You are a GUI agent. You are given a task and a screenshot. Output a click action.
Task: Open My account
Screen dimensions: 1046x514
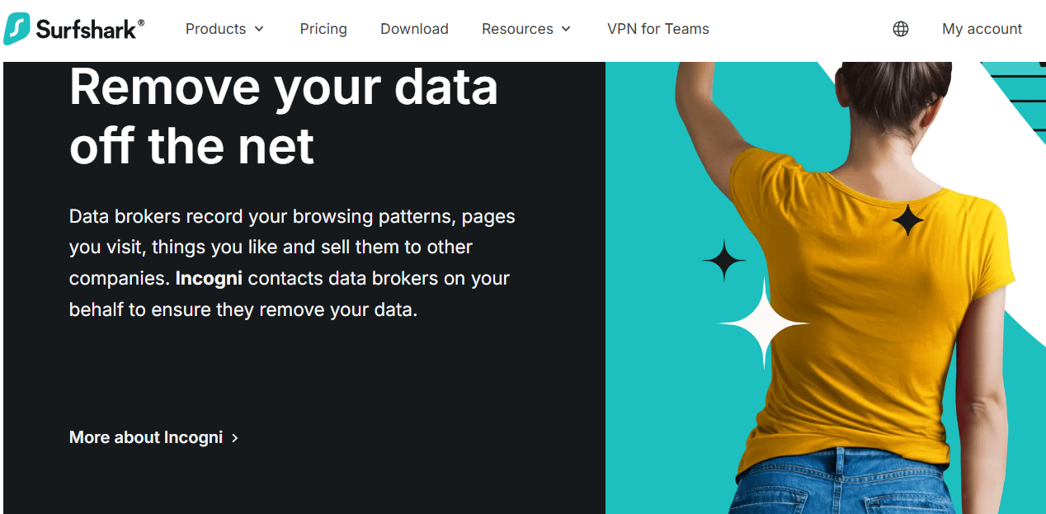pos(982,29)
